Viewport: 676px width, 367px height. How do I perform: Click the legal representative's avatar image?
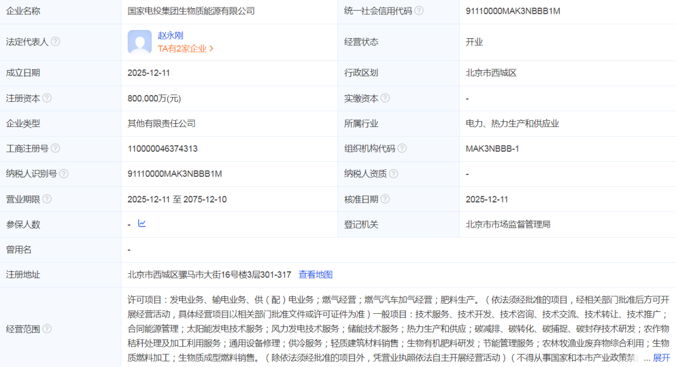(140, 42)
